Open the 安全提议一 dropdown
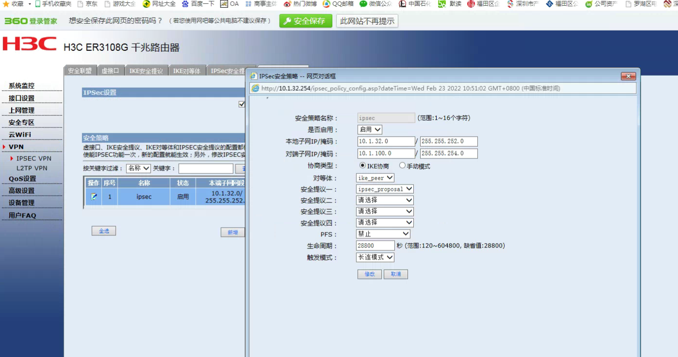The width and height of the screenshot is (678, 357). click(385, 189)
